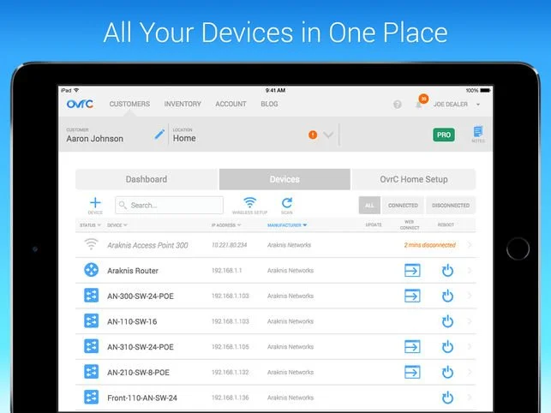This screenshot has width=551, height=413.
Task: Filter devices by CONNECTED
Action: point(403,206)
